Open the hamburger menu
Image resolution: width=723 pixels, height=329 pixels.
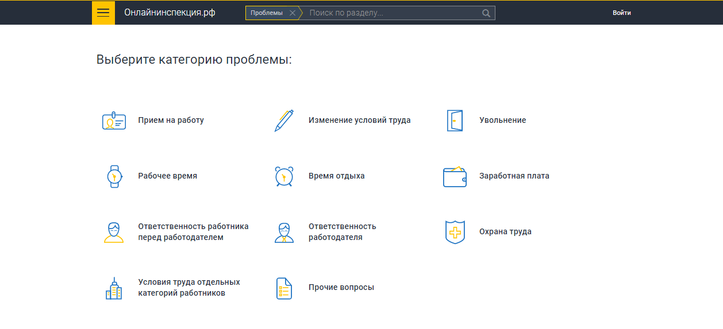click(103, 13)
